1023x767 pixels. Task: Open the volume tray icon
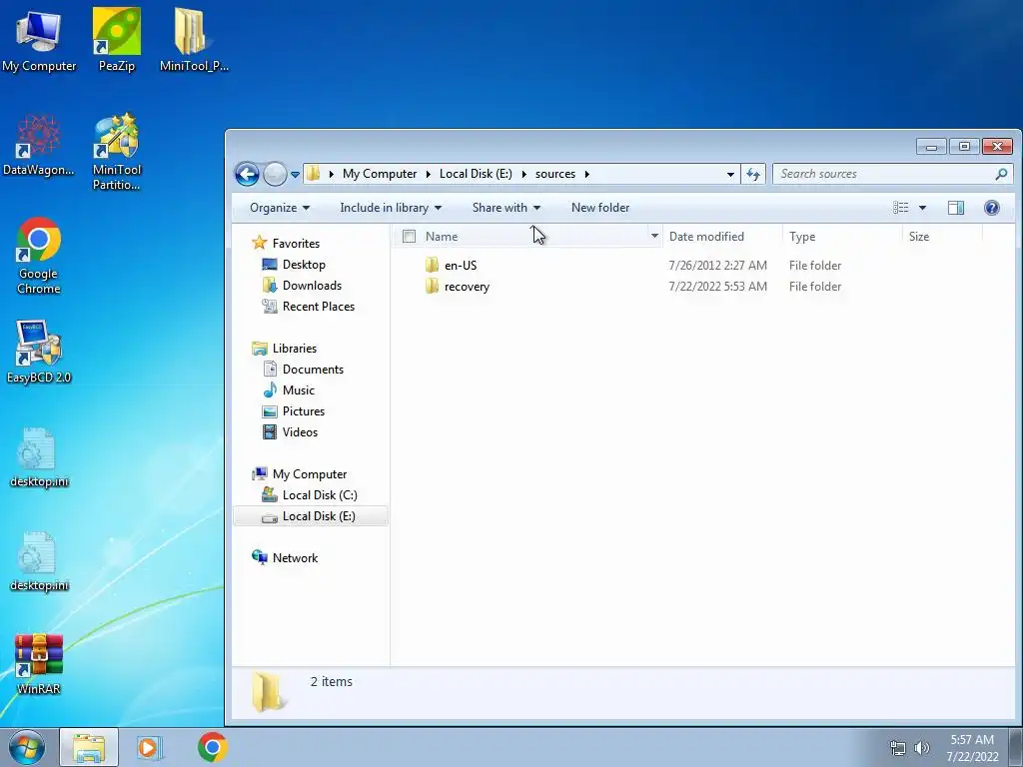click(x=921, y=747)
